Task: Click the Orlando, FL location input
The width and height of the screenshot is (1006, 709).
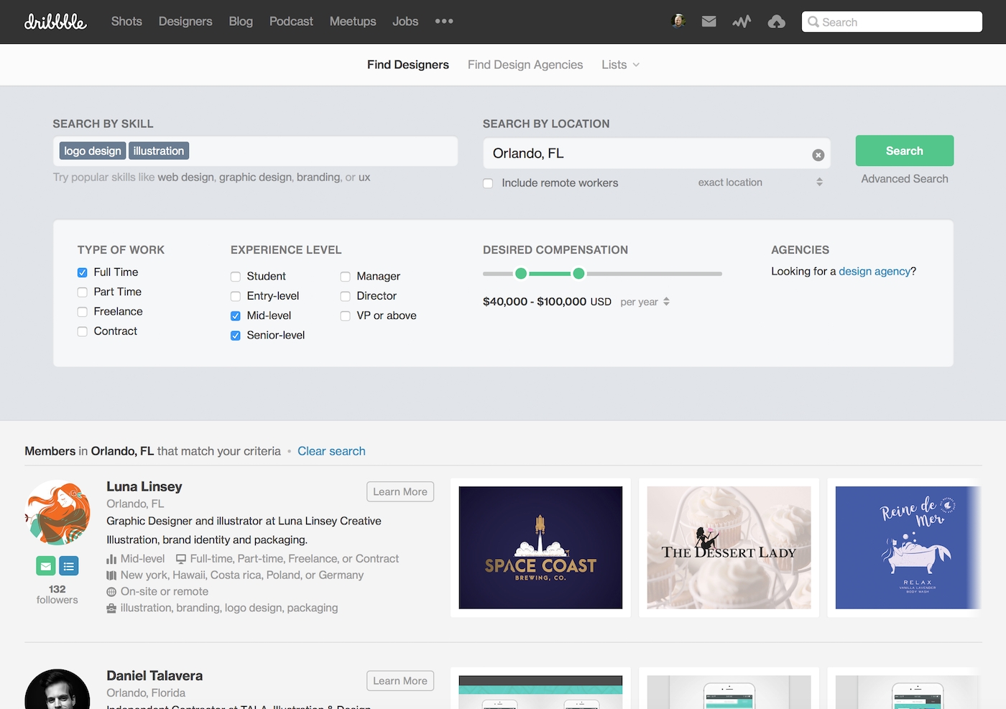Action: click(657, 154)
